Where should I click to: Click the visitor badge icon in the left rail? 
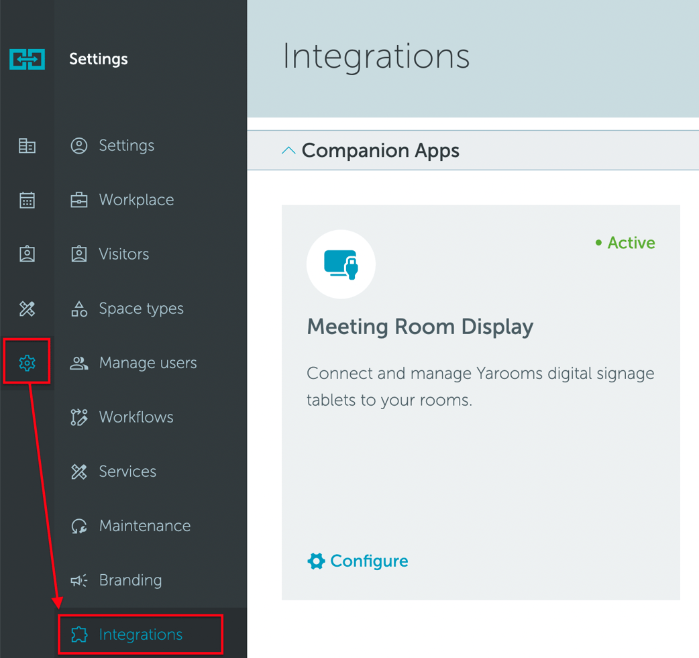pos(27,254)
